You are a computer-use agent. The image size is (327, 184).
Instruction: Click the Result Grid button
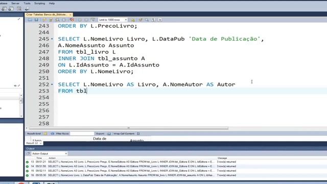(34, 133)
